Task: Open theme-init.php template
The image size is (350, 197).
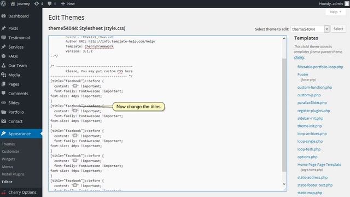Action: (310, 126)
